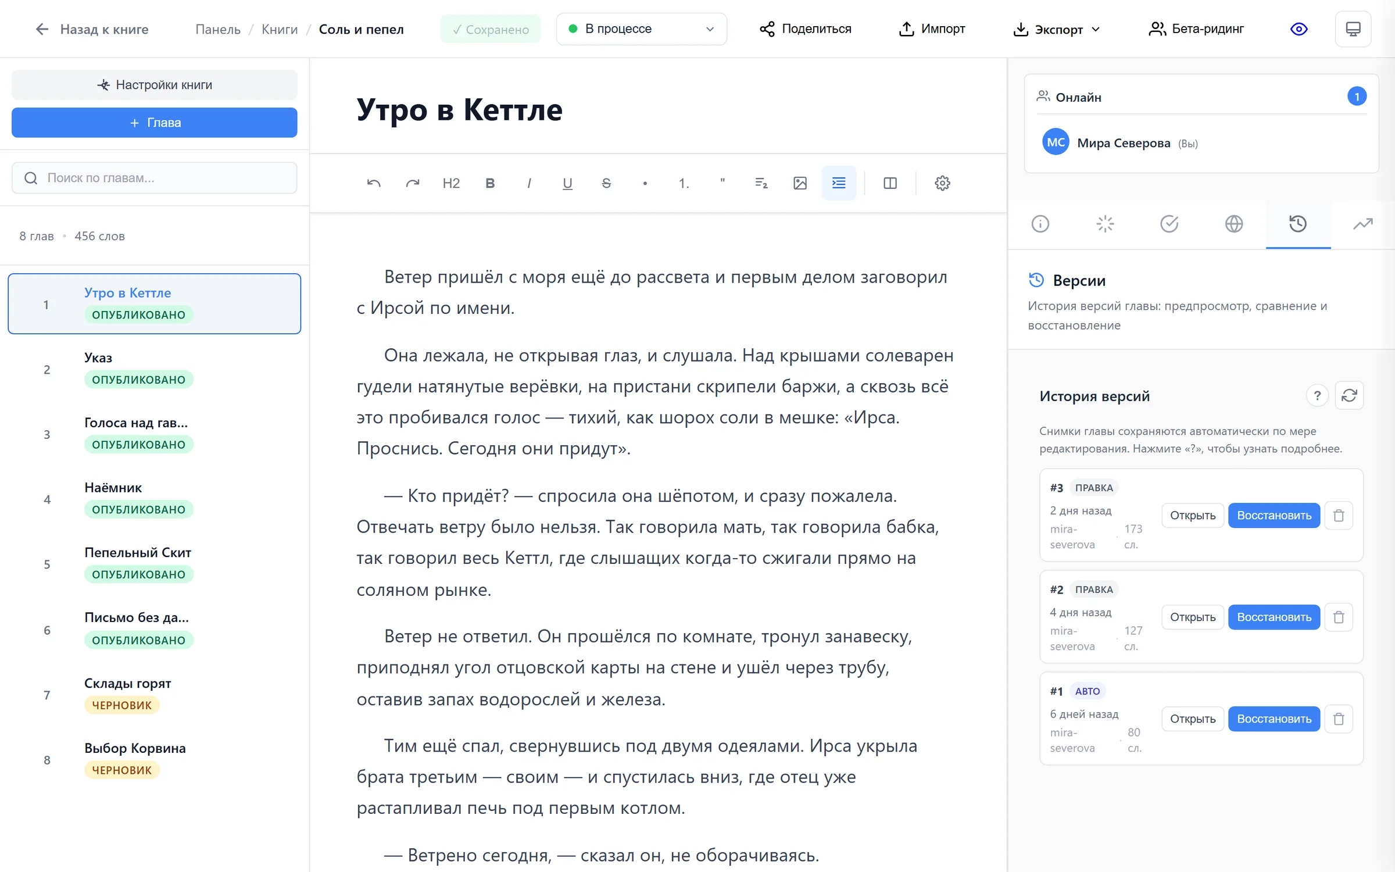Click the Поделиться share button
This screenshot has height=872, width=1395.
[x=805, y=29]
